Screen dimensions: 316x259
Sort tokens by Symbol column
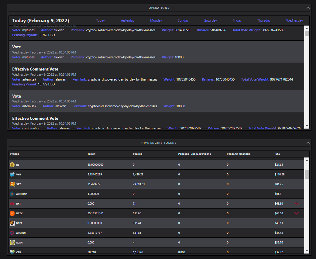14,154
